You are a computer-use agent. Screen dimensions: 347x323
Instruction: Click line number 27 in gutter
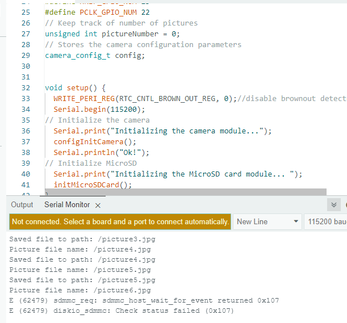point(25,34)
